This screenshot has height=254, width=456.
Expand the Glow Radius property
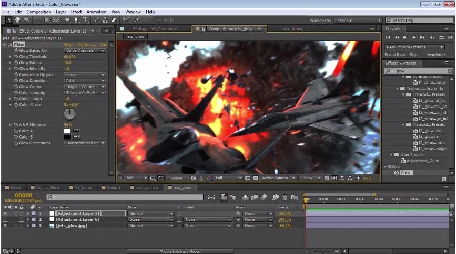pos(10,62)
